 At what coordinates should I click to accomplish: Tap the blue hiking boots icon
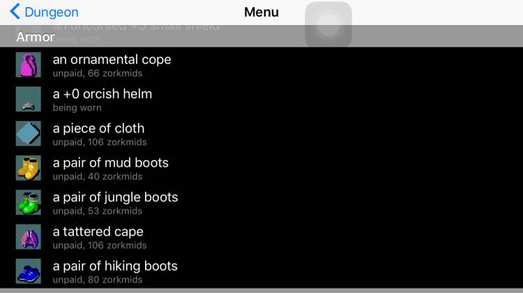pos(29,271)
